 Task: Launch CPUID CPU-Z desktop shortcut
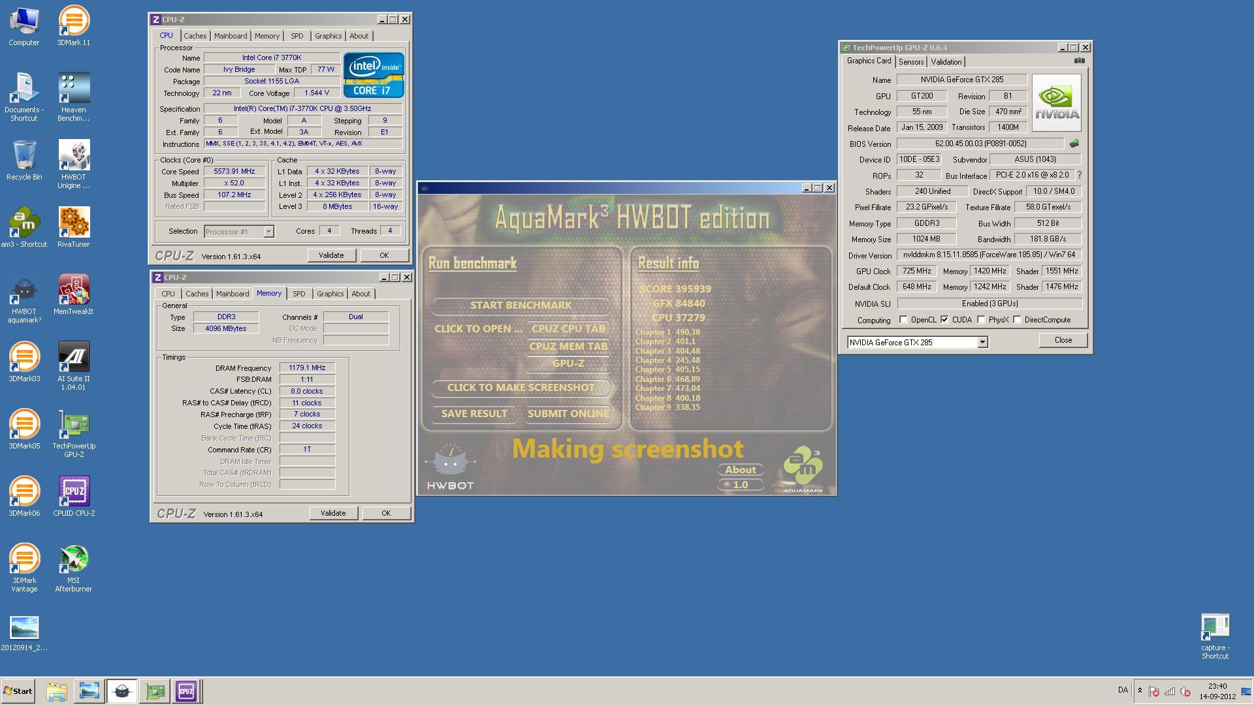tap(73, 497)
